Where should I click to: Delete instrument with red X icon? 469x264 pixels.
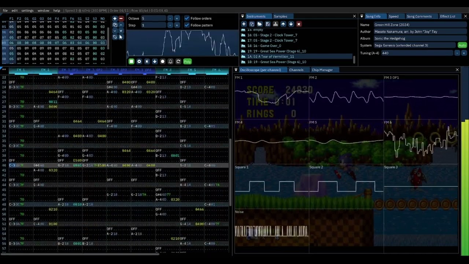(299, 24)
